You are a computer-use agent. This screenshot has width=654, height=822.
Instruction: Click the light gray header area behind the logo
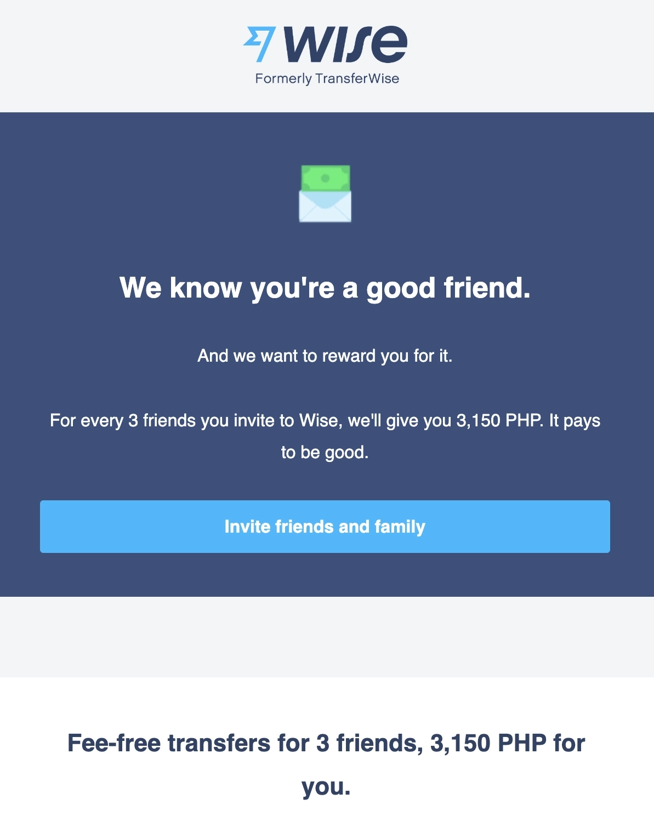[x=82, y=55]
